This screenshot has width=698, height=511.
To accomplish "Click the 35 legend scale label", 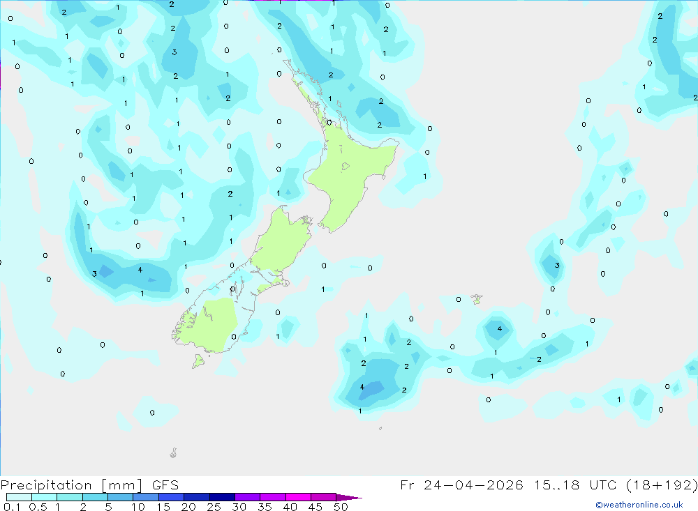I will coord(265,507).
